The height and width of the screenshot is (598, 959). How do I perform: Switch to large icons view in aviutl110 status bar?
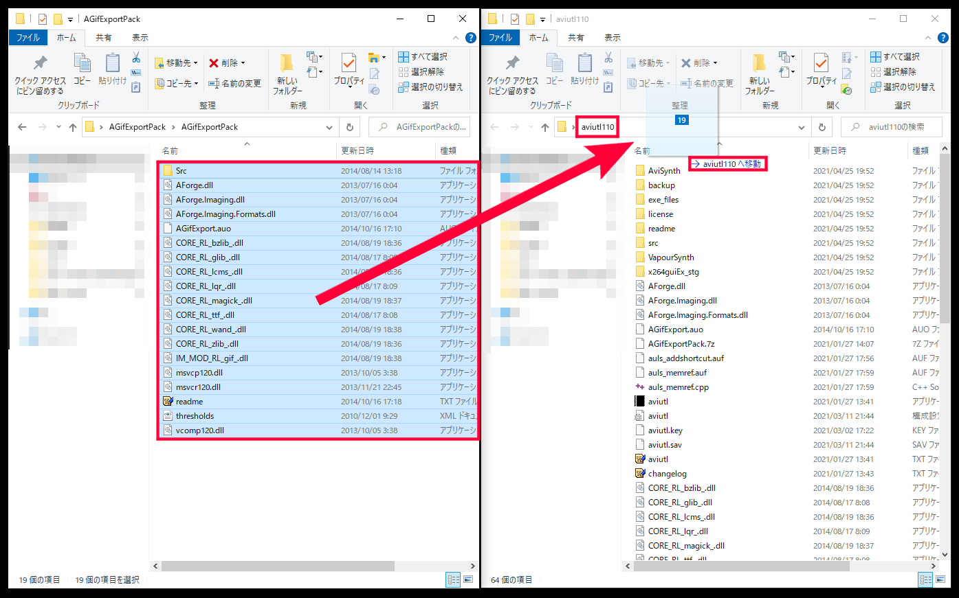pyautogui.click(x=940, y=579)
